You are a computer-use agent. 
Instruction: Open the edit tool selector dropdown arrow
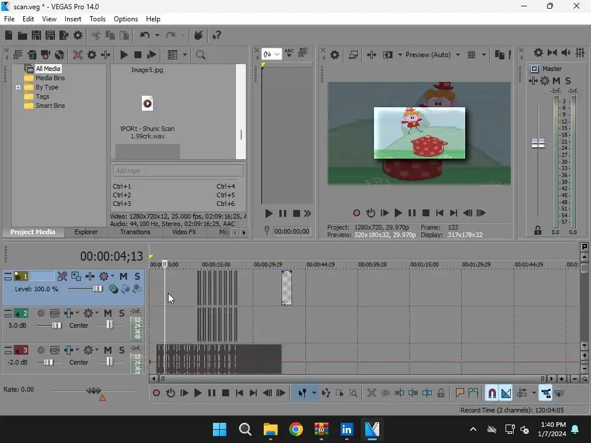pyautogui.click(x=313, y=393)
